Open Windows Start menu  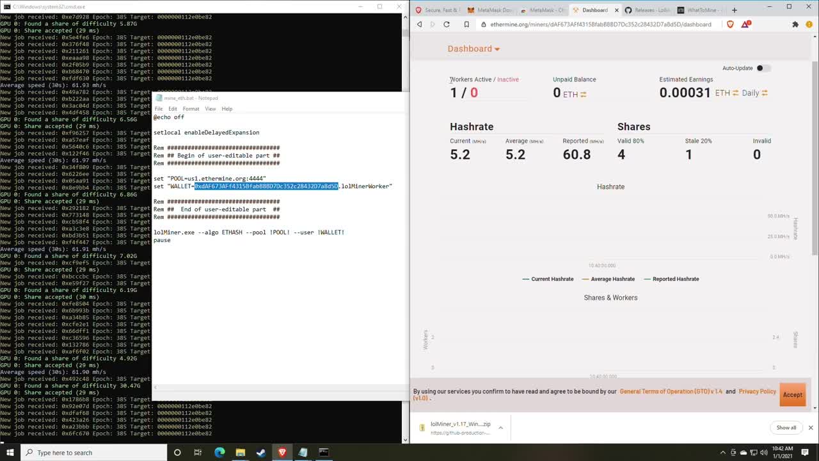10,453
